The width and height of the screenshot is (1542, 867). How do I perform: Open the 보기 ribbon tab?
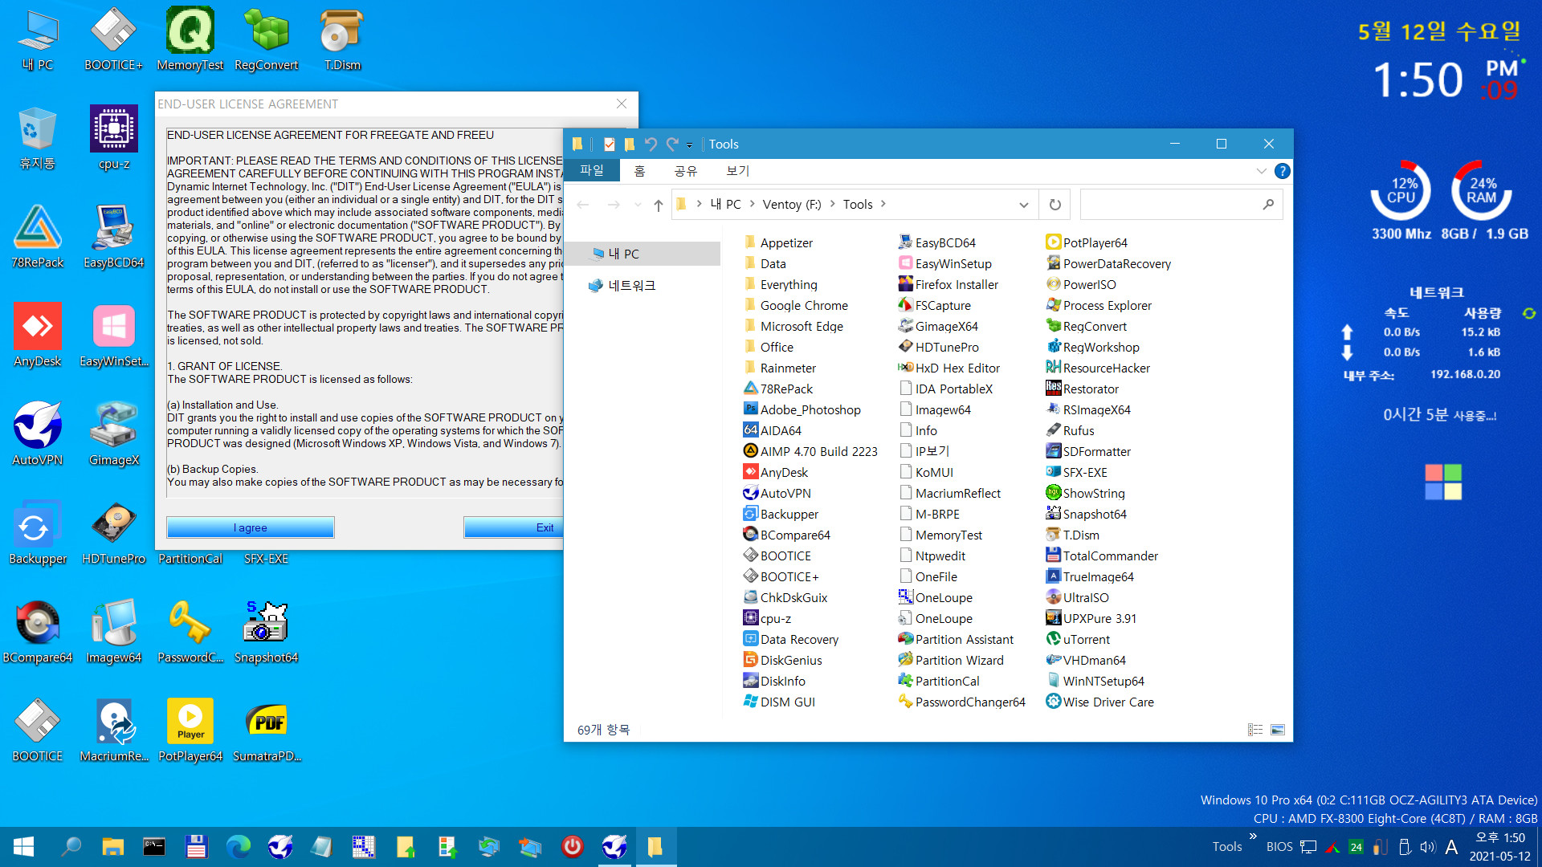pyautogui.click(x=737, y=171)
